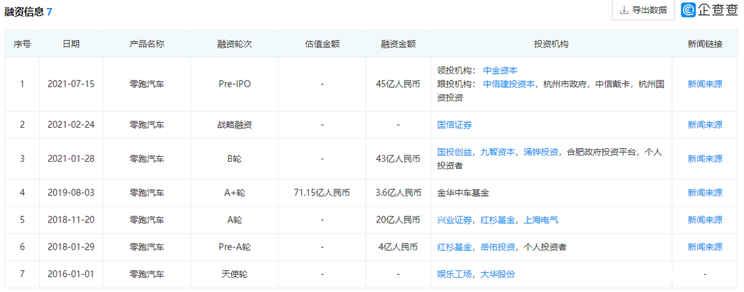Screen dimensions: 744x292
Task: Open 新闻来源 link for A轮 round
Action: [x=705, y=220]
